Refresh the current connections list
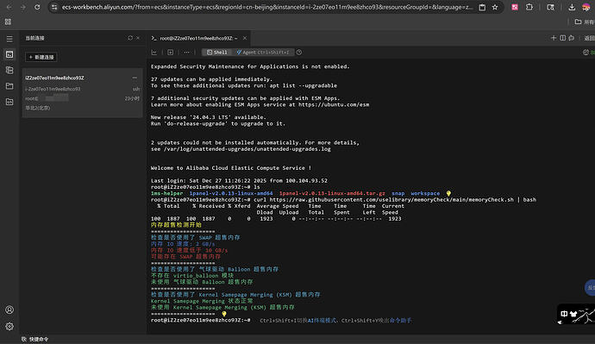 (130, 38)
